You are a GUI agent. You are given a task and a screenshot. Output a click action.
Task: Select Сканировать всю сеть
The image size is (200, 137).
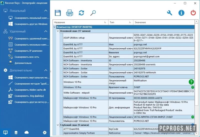click(24, 57)
